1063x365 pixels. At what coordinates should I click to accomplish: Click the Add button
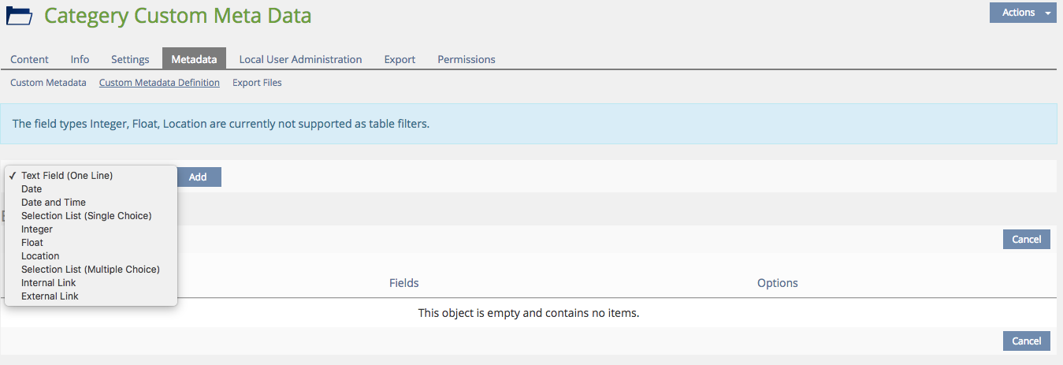point(198,177)
